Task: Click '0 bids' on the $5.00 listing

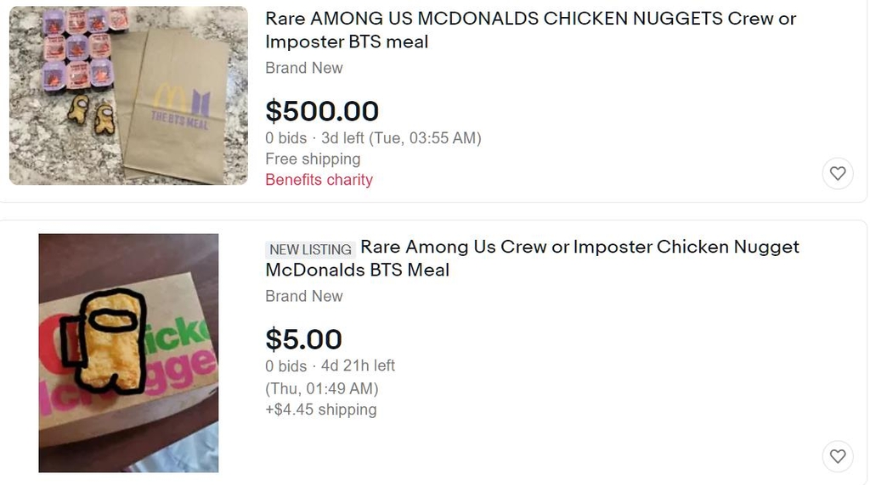Action: (x=285, y=366)
